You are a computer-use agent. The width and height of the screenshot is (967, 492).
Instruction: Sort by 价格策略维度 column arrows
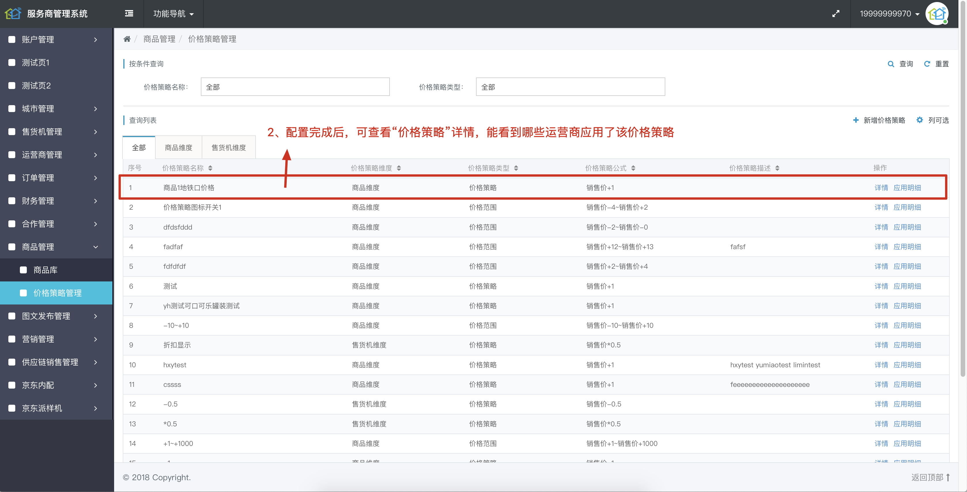click(399, 168)
